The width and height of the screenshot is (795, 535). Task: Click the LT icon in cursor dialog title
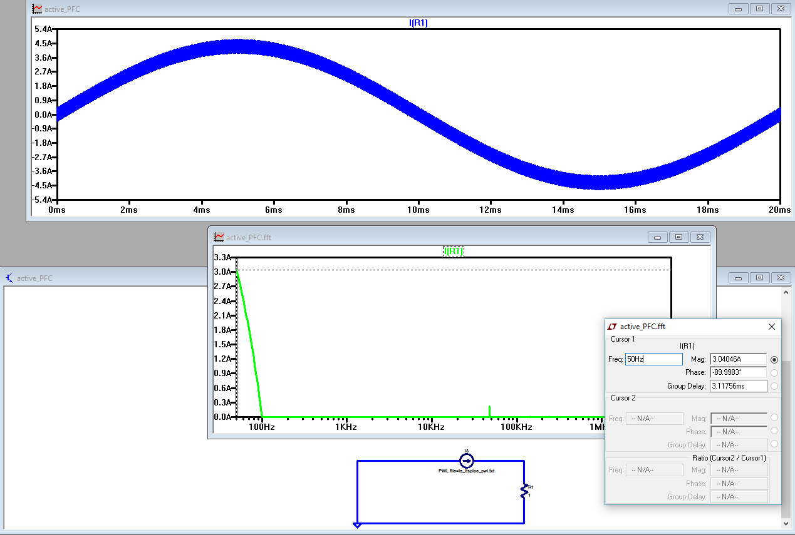(x=613, y=327)
